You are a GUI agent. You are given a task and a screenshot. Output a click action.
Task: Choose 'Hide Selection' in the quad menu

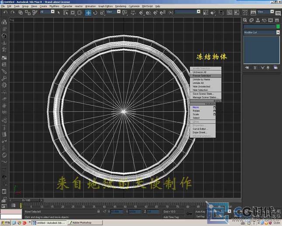[206, 90]
